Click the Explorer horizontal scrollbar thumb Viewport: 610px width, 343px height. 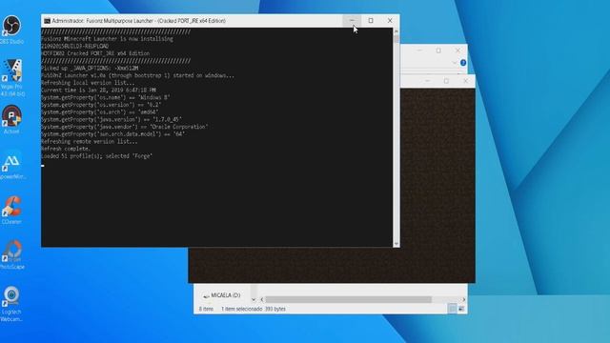click(x=348, y=299)
